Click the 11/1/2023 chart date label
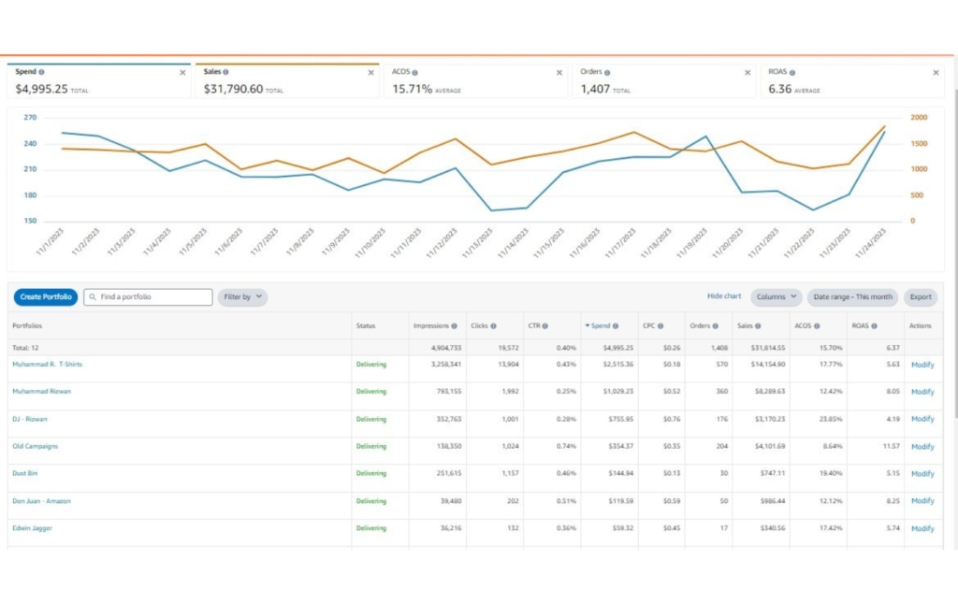 [x=50, y=241]
